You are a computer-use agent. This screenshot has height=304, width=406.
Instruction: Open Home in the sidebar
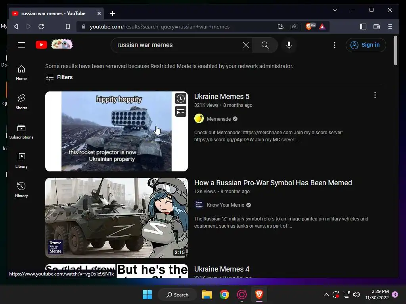21,73
